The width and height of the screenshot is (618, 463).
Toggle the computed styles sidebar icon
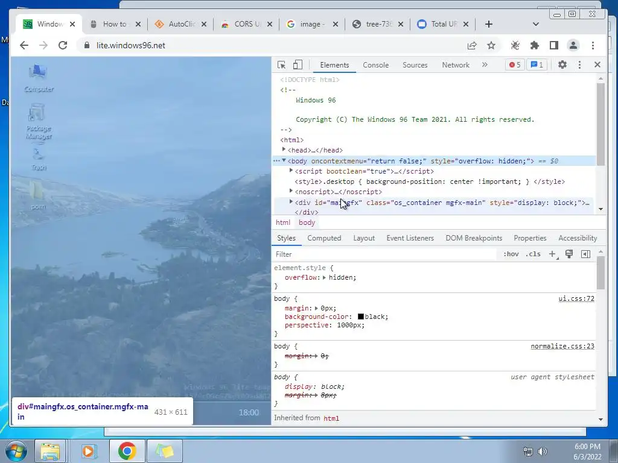point(585,254)
